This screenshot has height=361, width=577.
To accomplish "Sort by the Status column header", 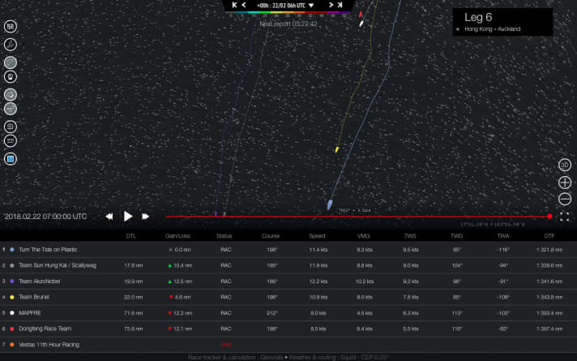I will (x=224, y=236).
